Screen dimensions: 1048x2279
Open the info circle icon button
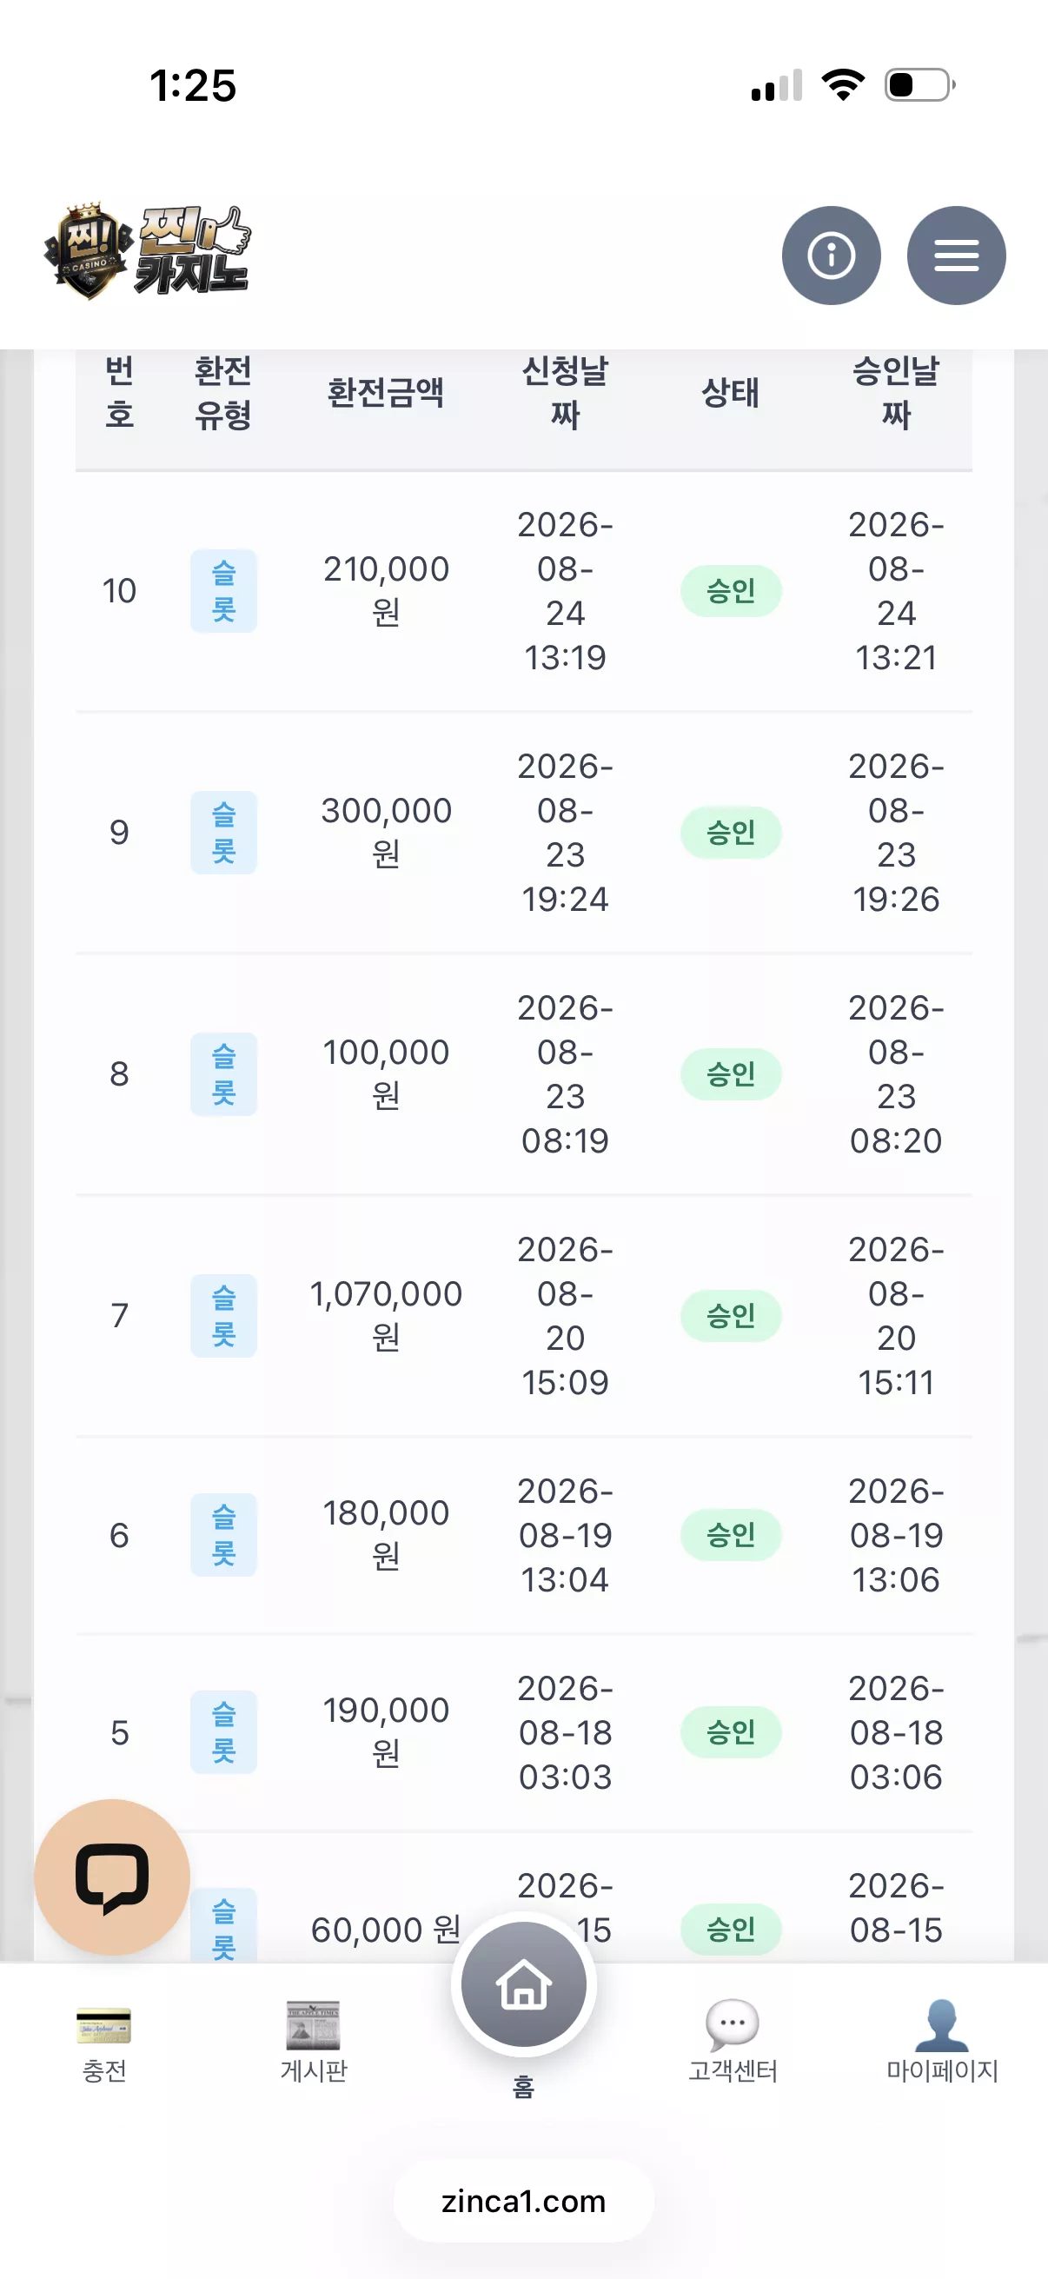831,256
